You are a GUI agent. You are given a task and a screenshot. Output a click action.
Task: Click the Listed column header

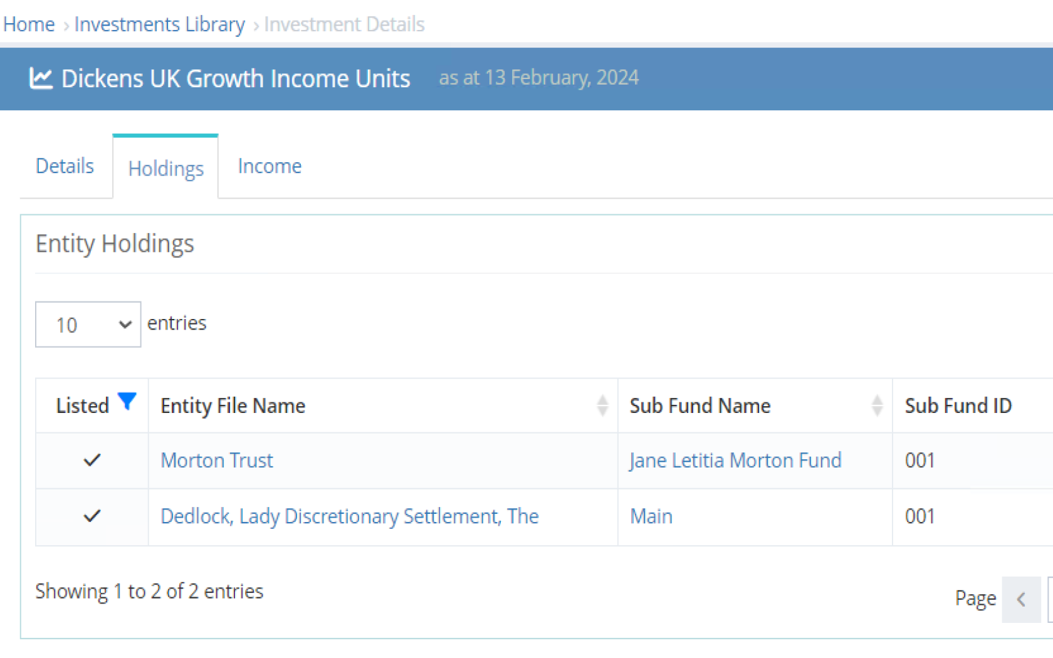(x=82, y=406)
